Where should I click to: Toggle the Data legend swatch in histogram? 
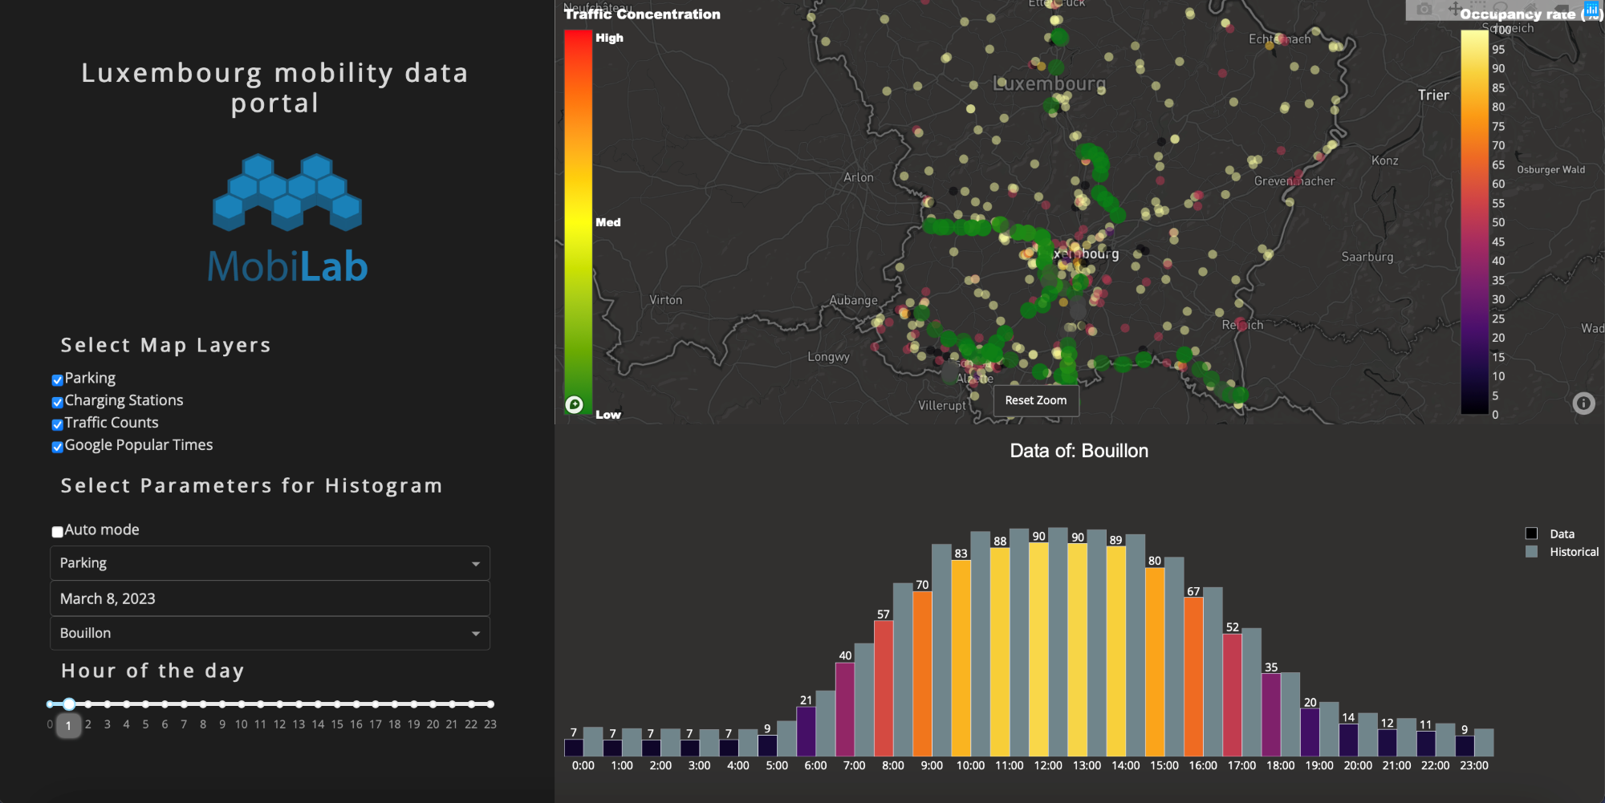tap(1531, 533)
